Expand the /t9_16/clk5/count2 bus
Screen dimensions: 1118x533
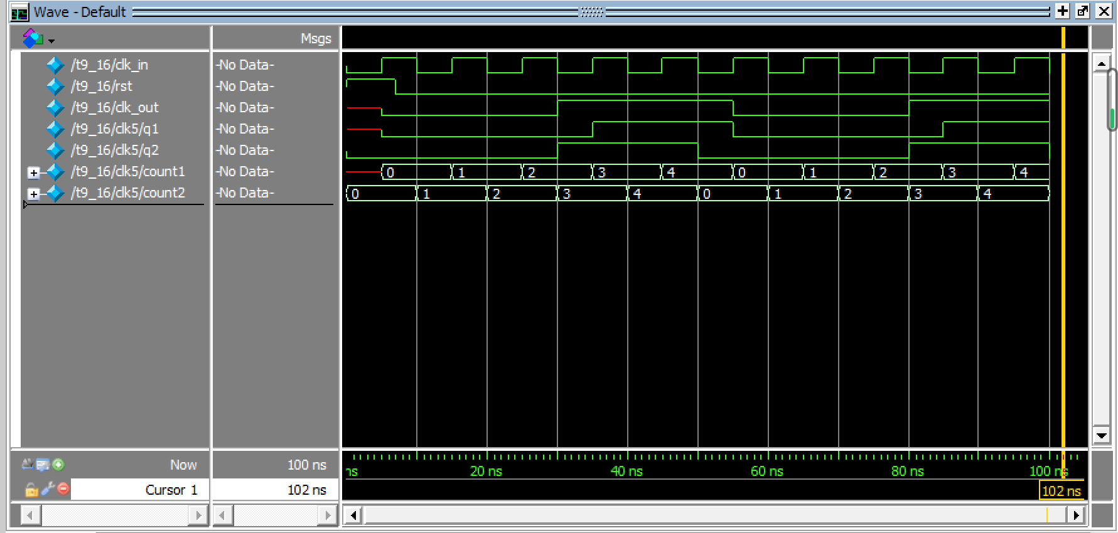click(34, 194)
